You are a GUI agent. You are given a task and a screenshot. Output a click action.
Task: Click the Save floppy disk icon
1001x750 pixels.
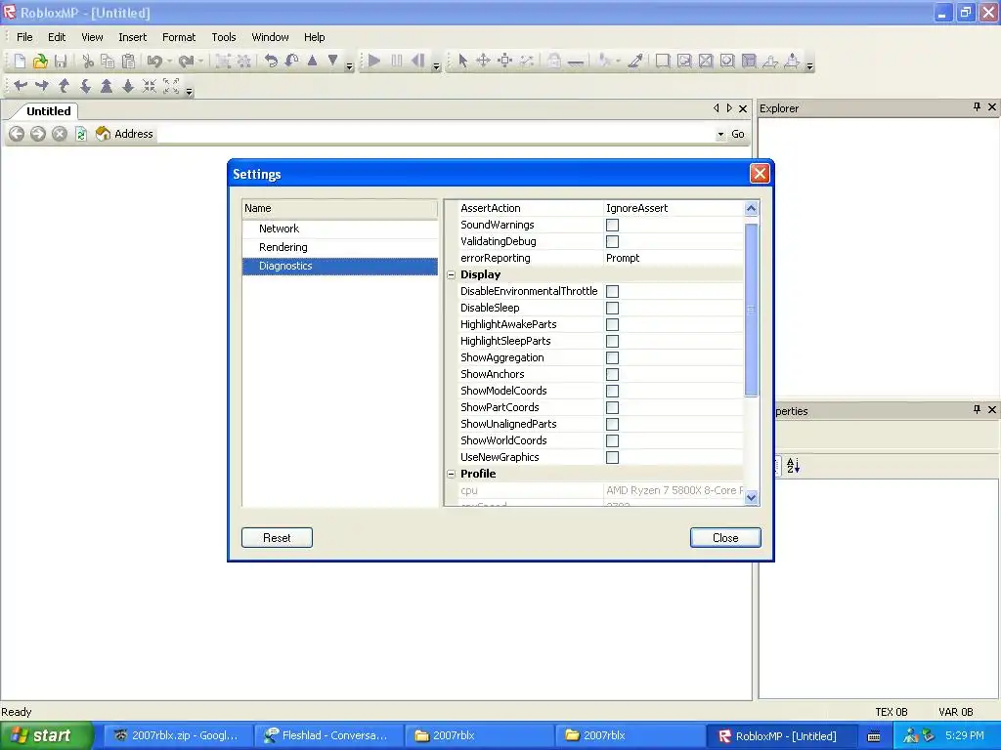pyautogui.click(x=61, y=61)
